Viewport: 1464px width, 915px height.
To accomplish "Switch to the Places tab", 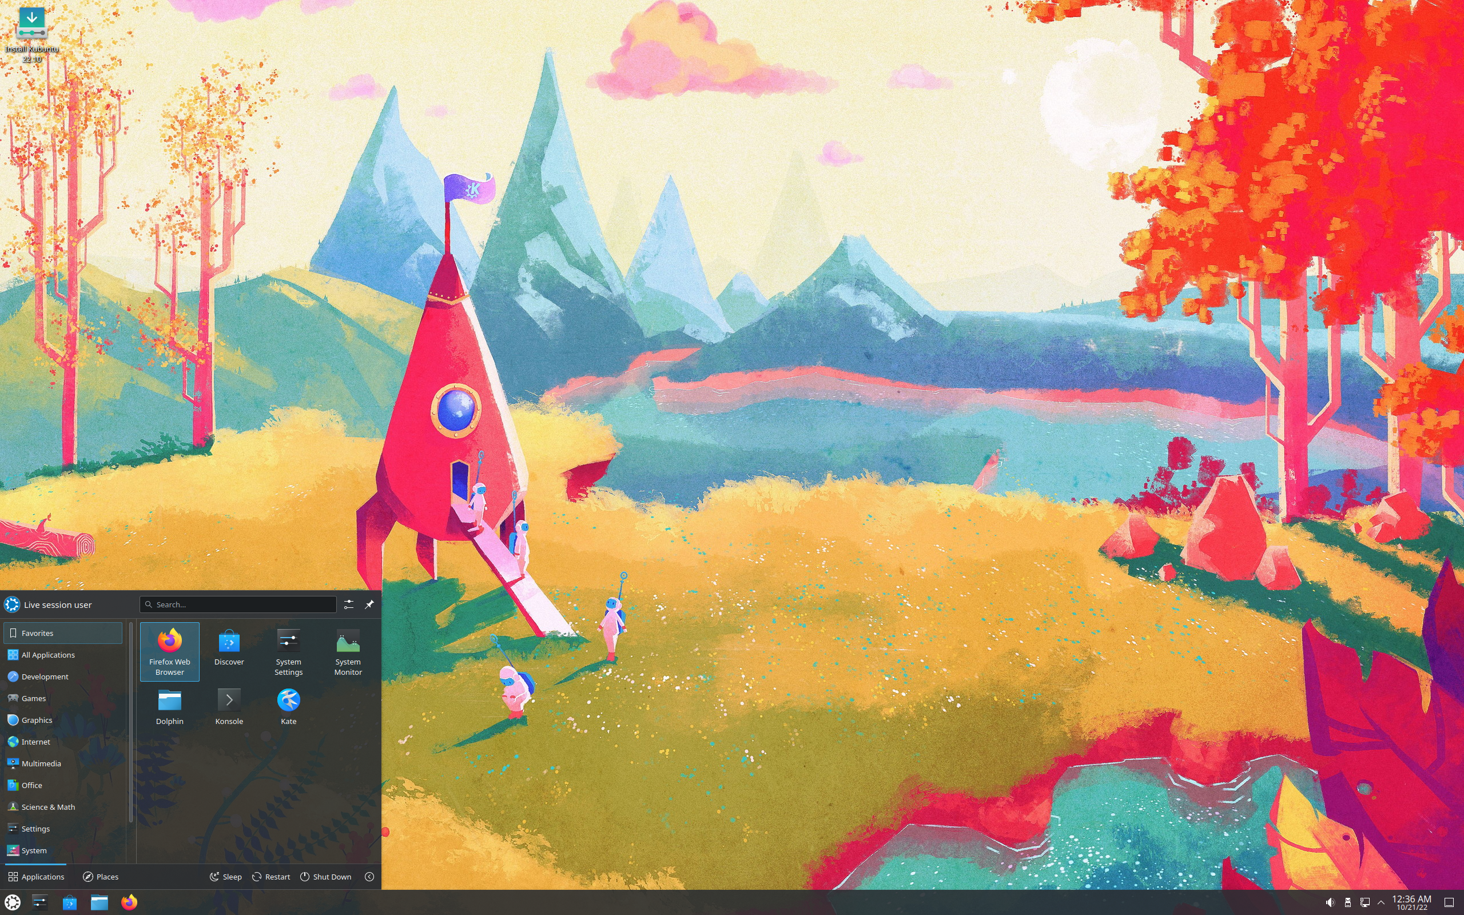I will pos(101,876).
